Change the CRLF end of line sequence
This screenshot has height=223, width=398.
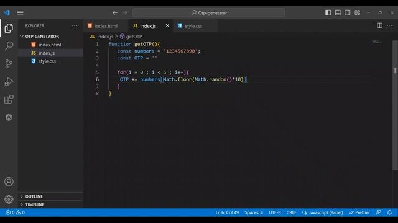click(x=292, y=212)
